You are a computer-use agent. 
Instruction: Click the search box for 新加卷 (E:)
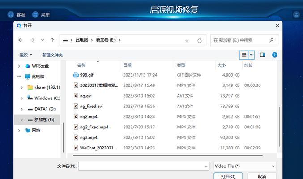[244, 40]
